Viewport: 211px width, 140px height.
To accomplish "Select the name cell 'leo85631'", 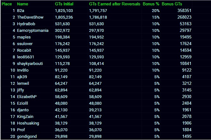I will [26, 57].
